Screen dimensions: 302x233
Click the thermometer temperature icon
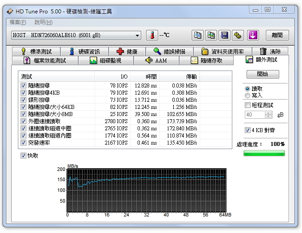pyautogui.click(x=152, y=35)
